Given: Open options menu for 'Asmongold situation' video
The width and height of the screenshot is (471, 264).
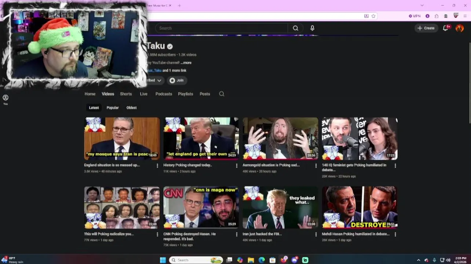Looking at the screenshot, I should 316,166.
